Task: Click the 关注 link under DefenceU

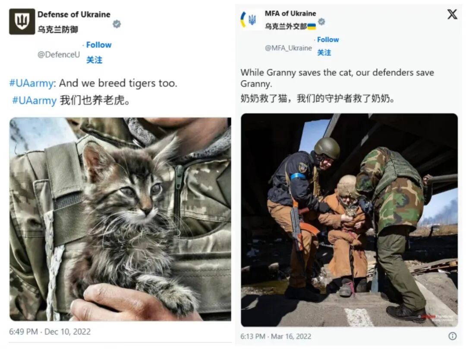Action: coord(94,60)
